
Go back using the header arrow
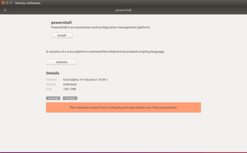[x=5, y=10]
